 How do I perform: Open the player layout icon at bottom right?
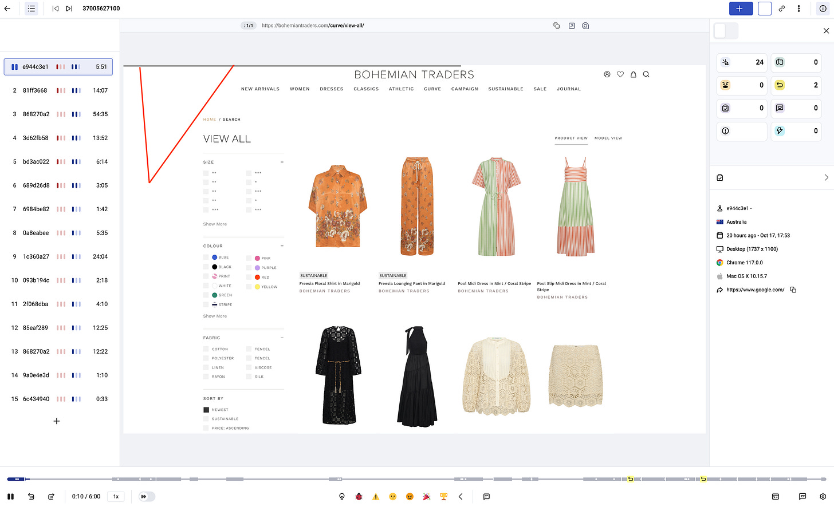click(775, 497)
